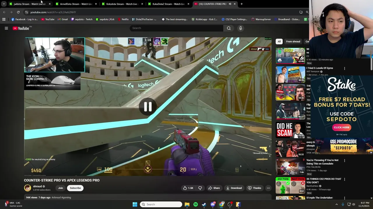Open the DID HE SCAM video thumbnail
The image size is (373, 209).
pos(290,130)
